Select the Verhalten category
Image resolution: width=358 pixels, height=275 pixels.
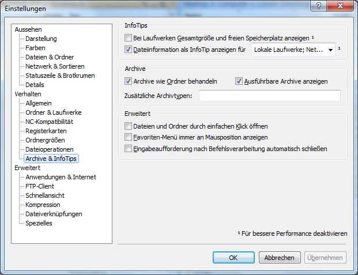28,94
